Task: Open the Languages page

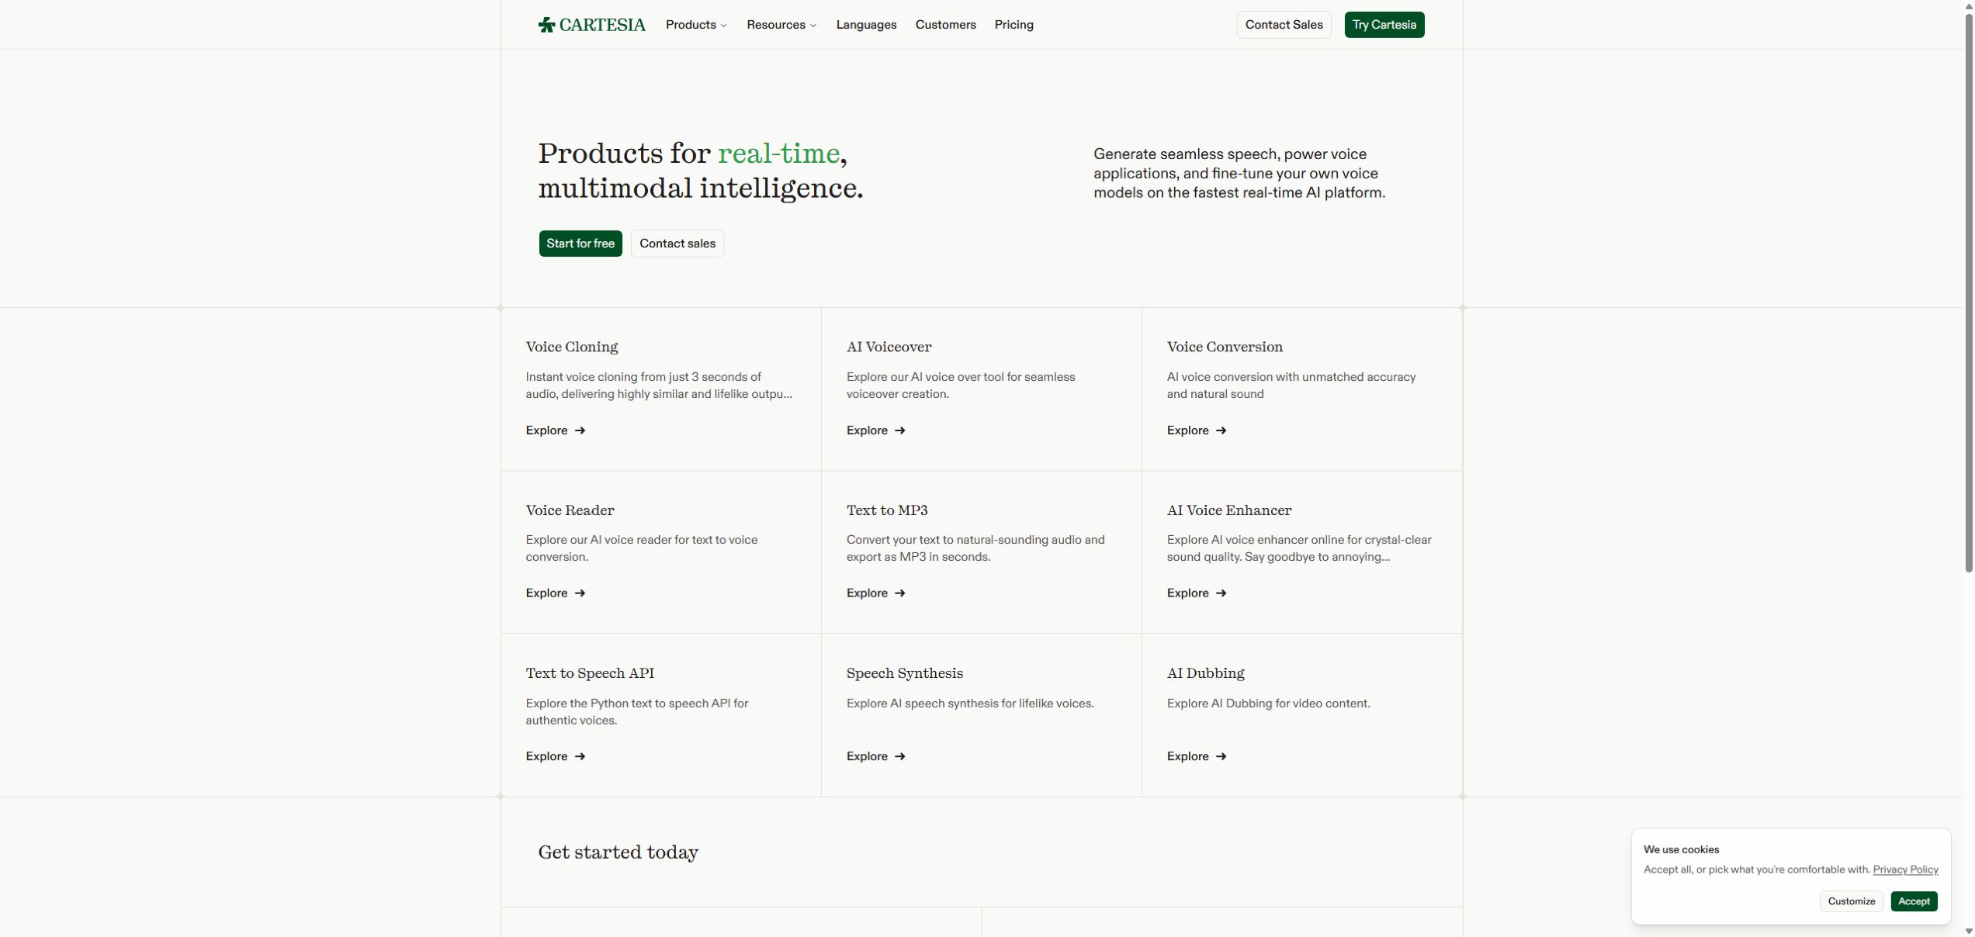Action: 866,25
